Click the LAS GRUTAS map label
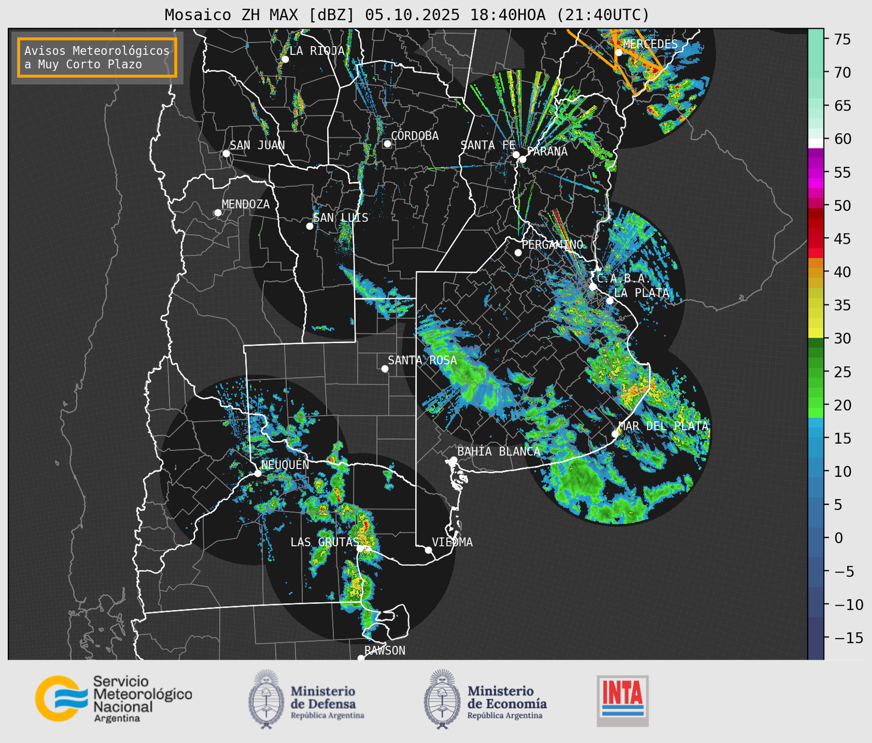The width and height of the screenshot is (872, 743). point(325,542)
